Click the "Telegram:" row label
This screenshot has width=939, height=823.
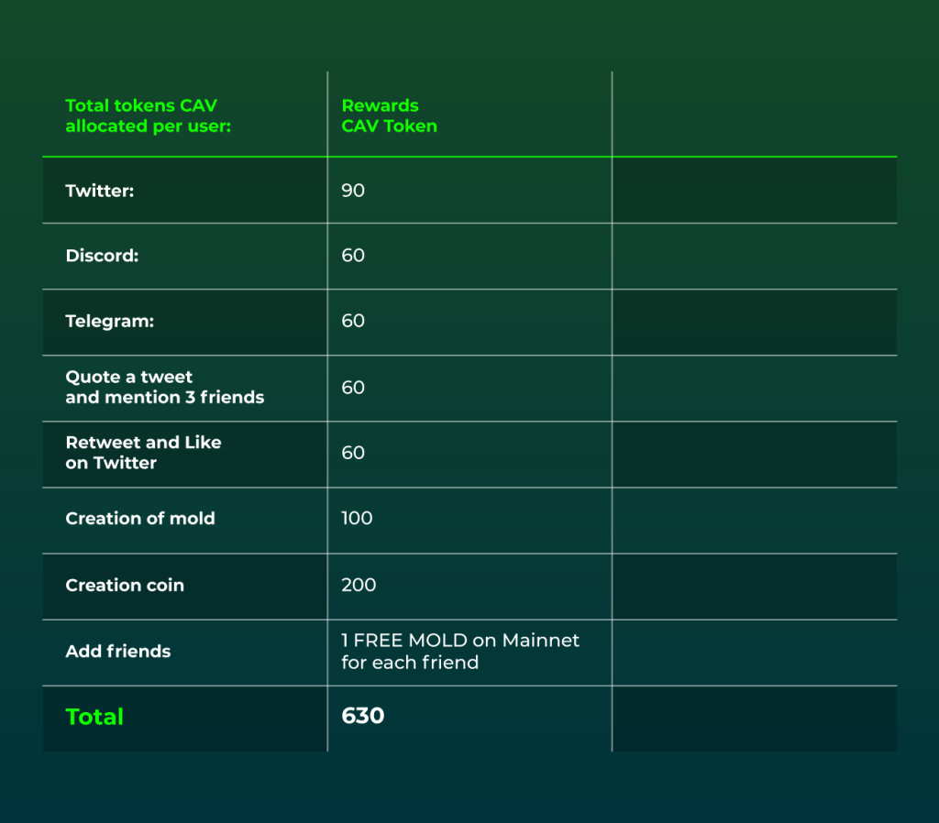[110, 322]
